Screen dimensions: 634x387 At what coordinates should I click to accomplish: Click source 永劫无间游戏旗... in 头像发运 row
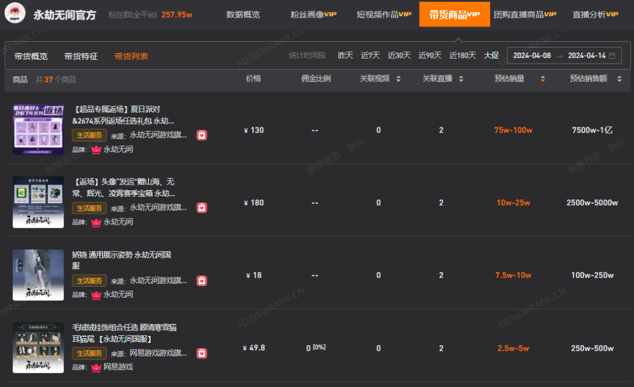coord(158,208)
